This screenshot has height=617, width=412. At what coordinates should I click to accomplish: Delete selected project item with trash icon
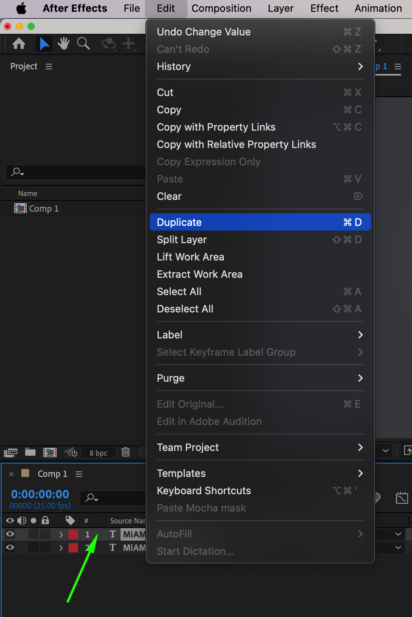point(126,452)
